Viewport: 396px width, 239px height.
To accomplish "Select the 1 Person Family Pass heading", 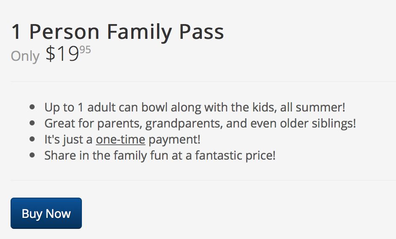I will [x=117, y=32].
